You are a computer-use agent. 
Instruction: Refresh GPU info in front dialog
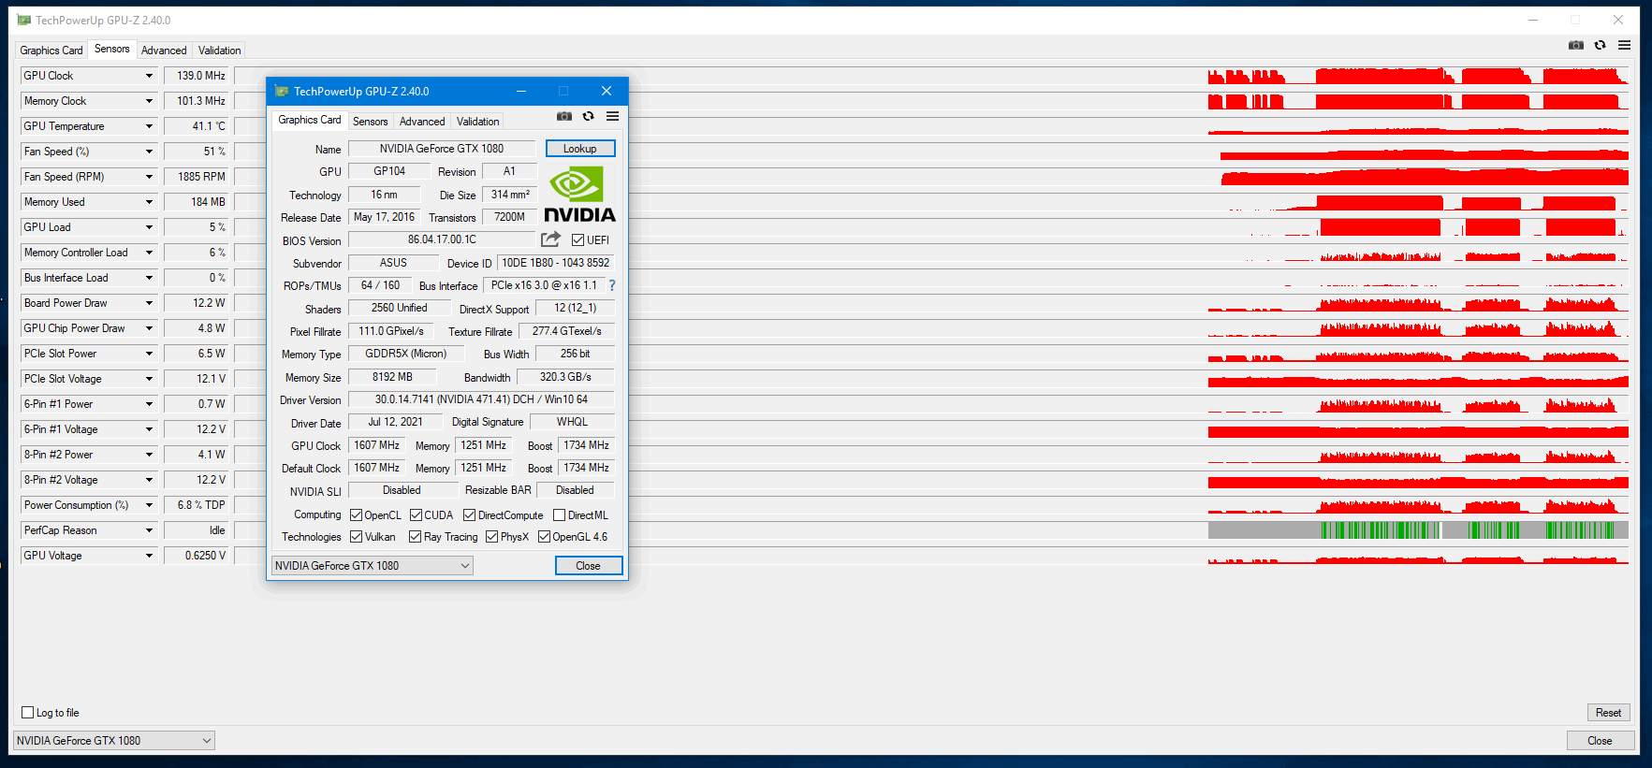pyautogui.click(x=588, y=117)
